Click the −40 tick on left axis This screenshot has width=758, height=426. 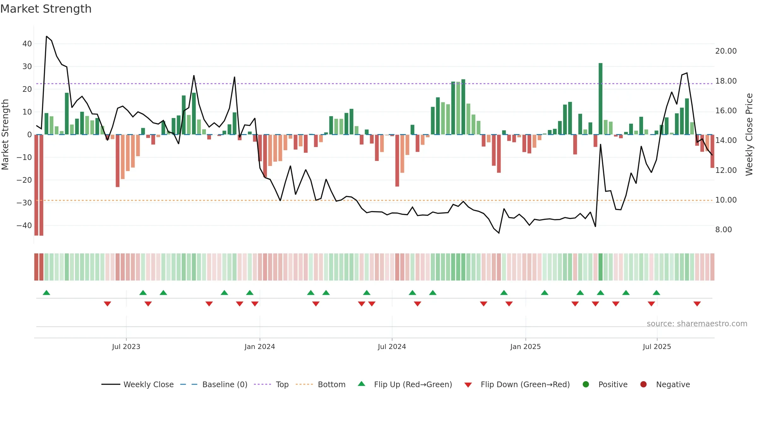pyautogui.click(x=24, y=226)
